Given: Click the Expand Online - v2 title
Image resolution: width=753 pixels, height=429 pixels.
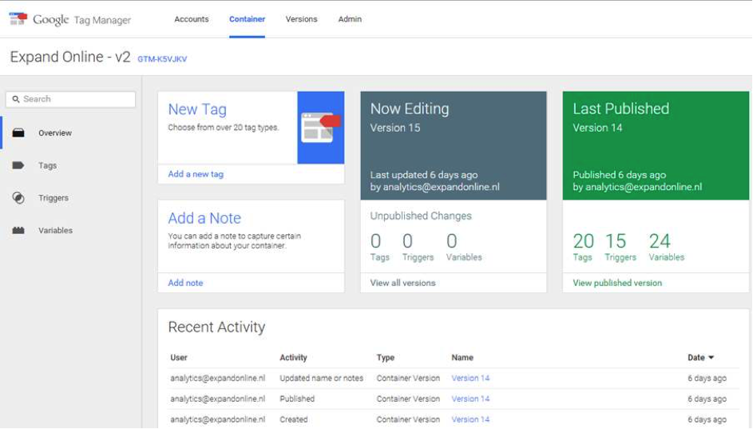Looking at the screenshot, I should click(x=70, y=57).
